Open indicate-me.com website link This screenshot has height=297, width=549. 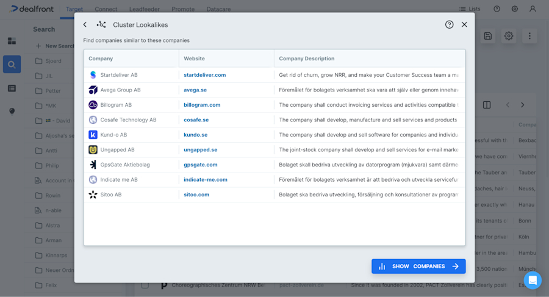coord(206,180)
